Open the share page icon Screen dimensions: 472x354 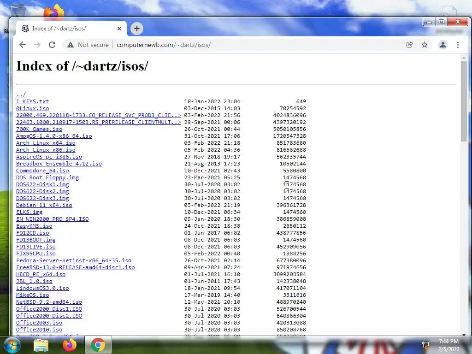409,45
